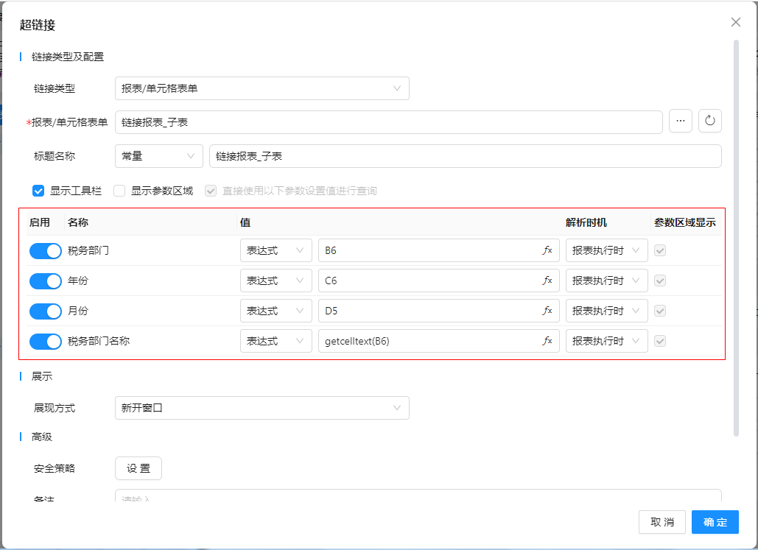Open fx editor for getcelltext(B6) expression

click(547, 341)
